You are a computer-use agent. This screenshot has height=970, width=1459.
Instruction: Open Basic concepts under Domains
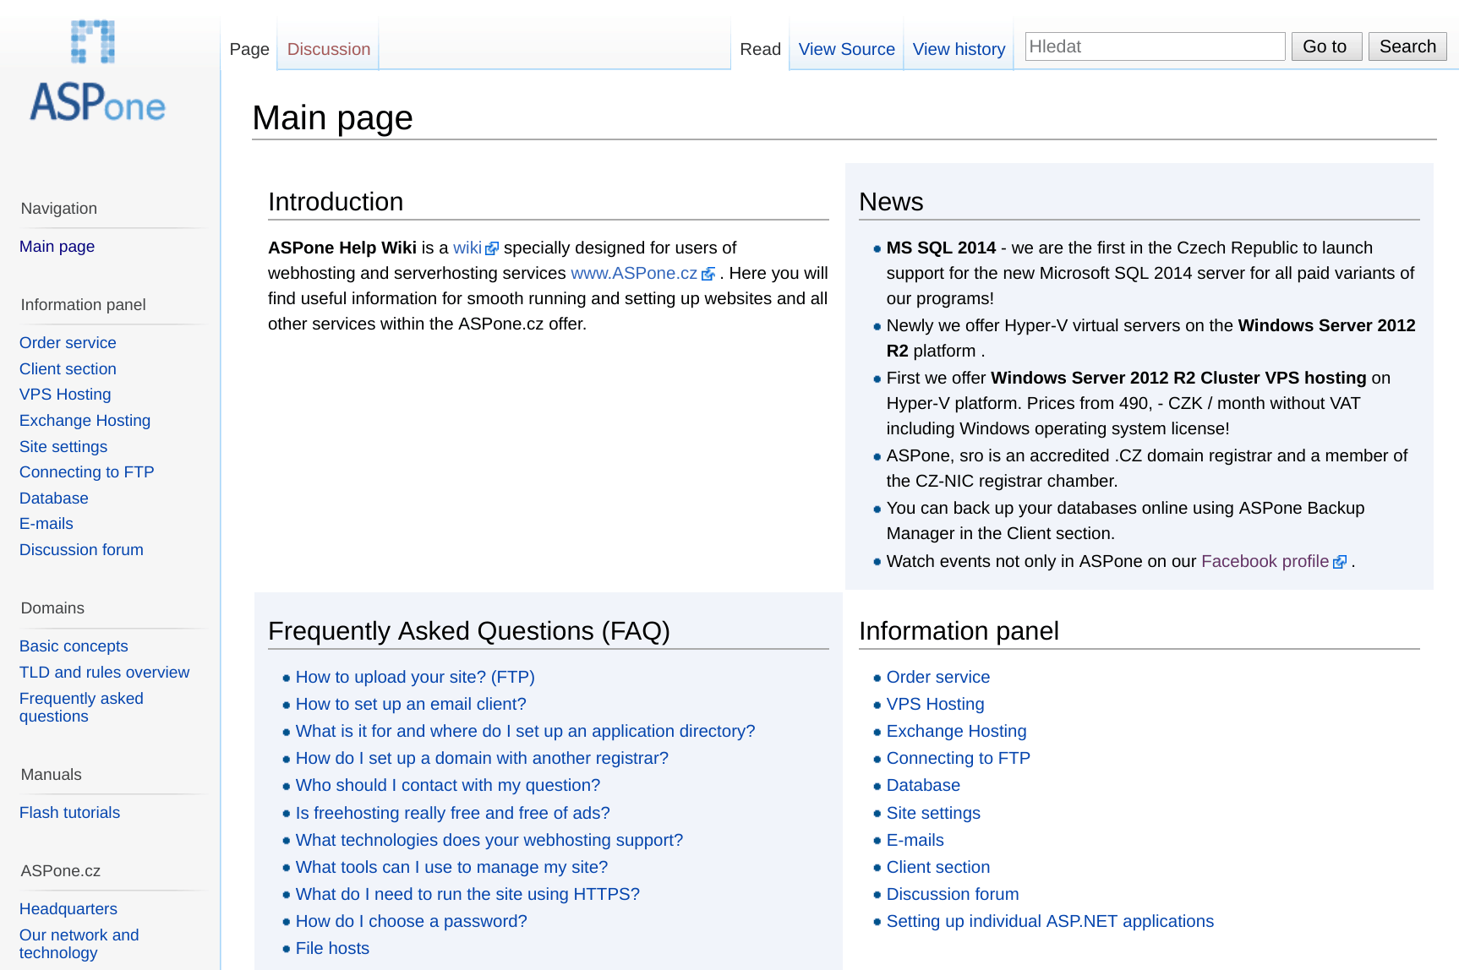(74, 646)
